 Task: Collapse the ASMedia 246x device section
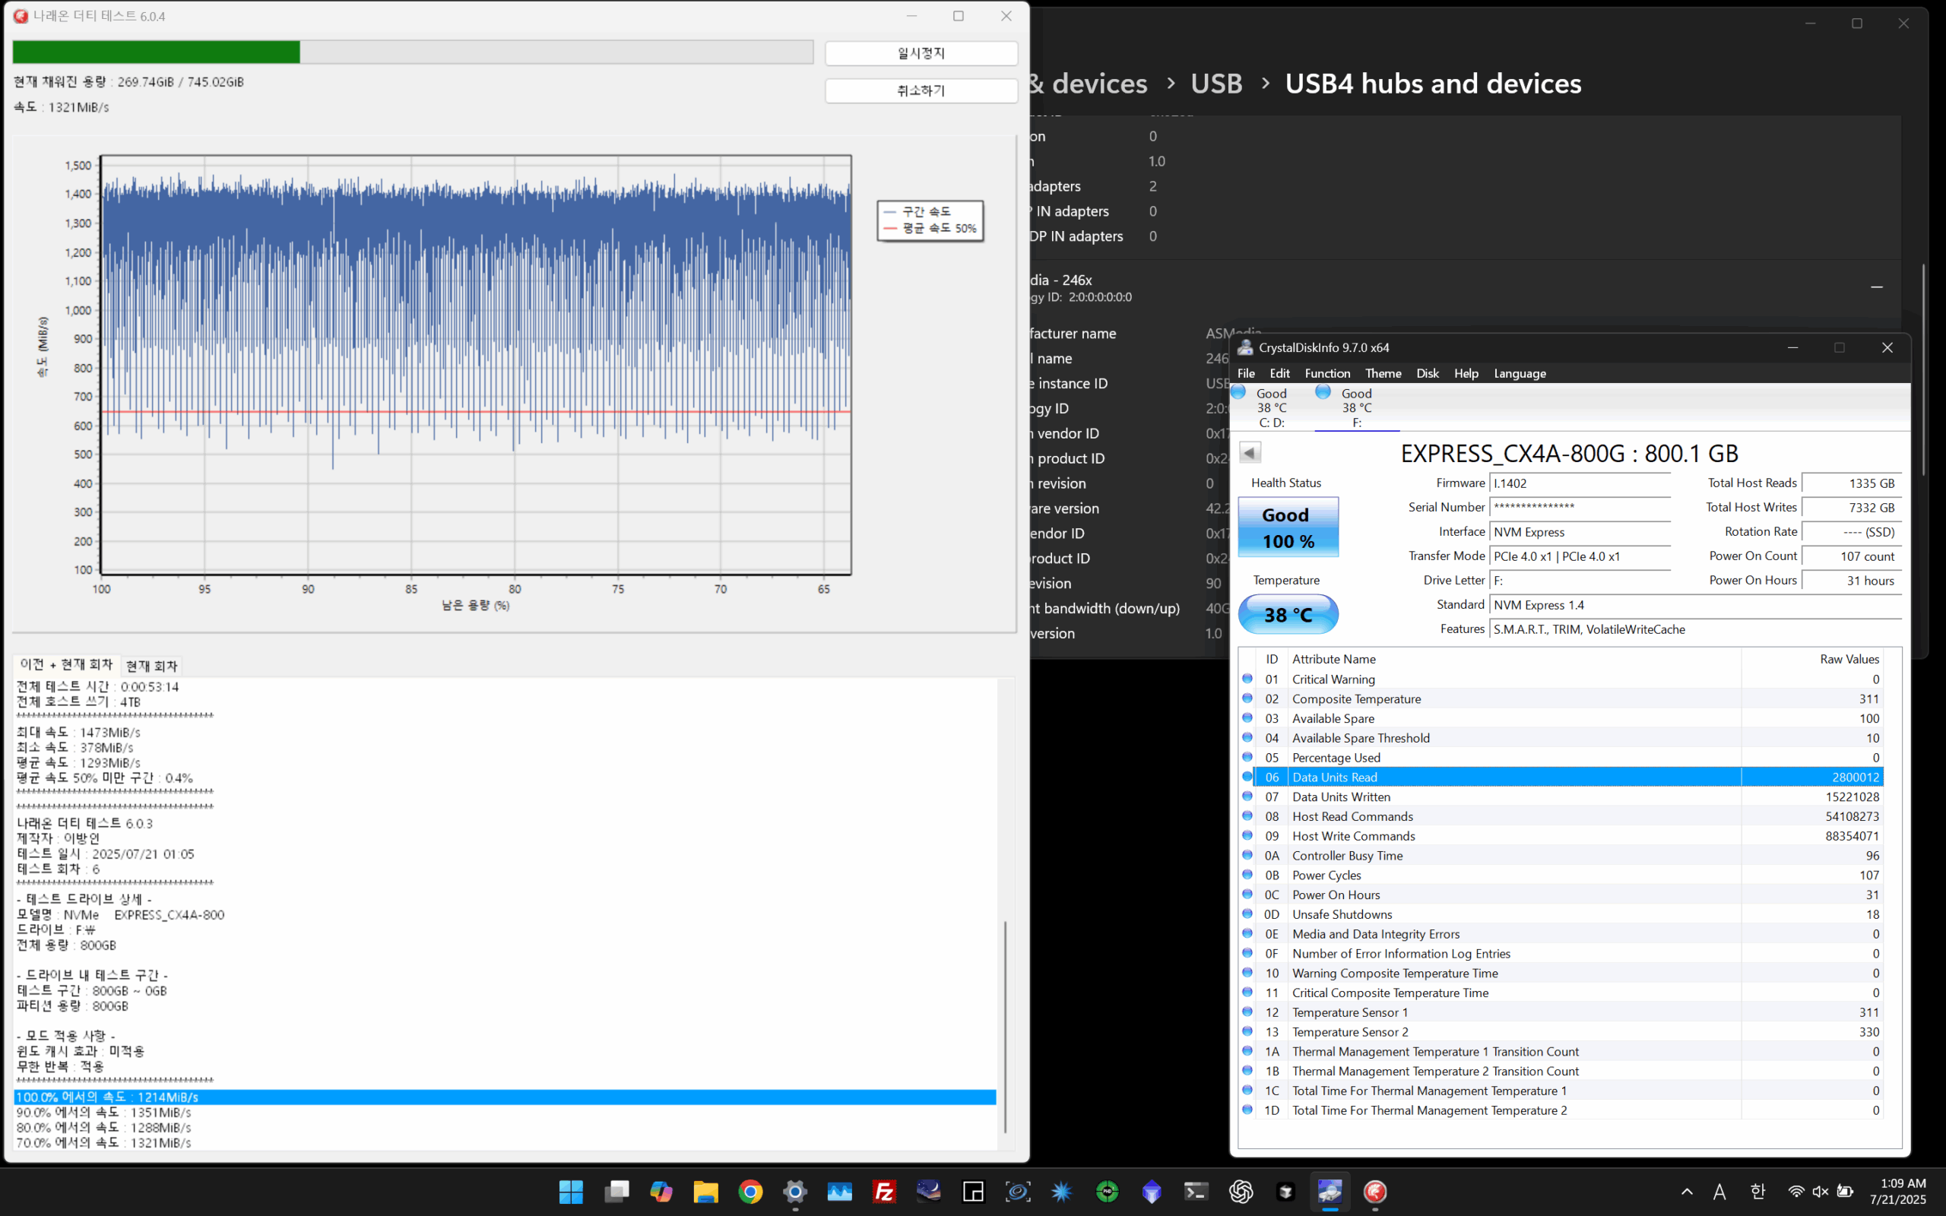[x=1877, y=287]
